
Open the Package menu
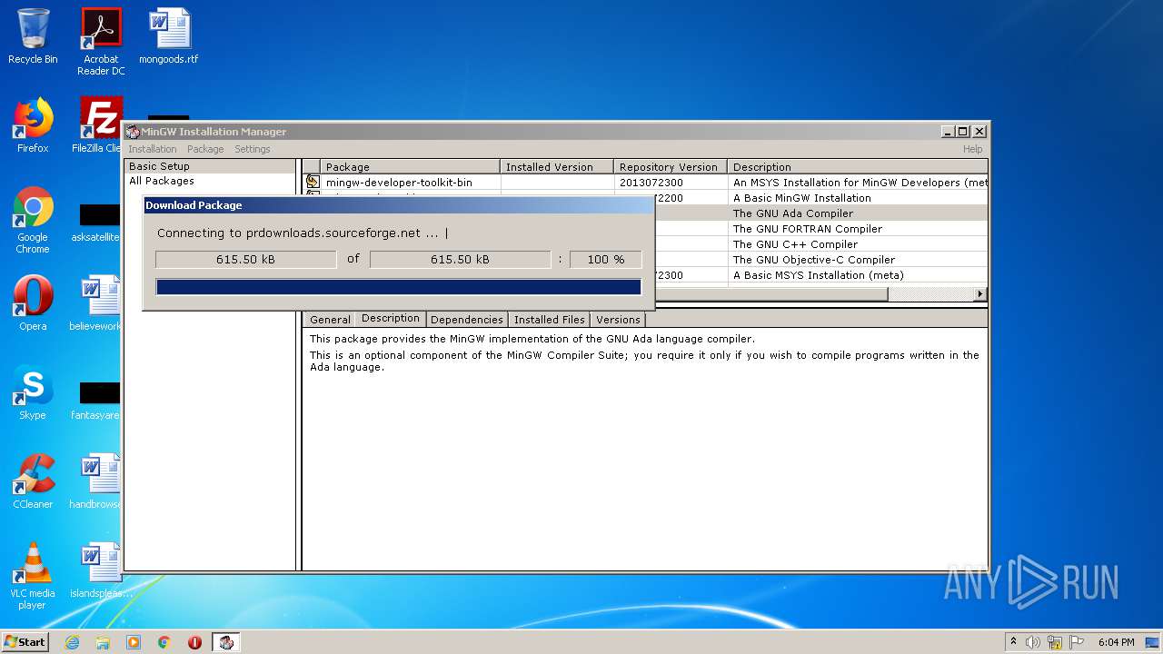[205, 149]
